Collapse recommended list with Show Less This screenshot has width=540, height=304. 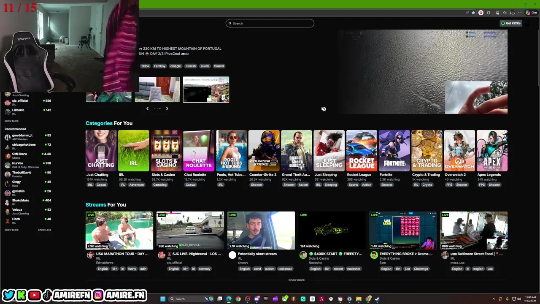tap(44, 230)
